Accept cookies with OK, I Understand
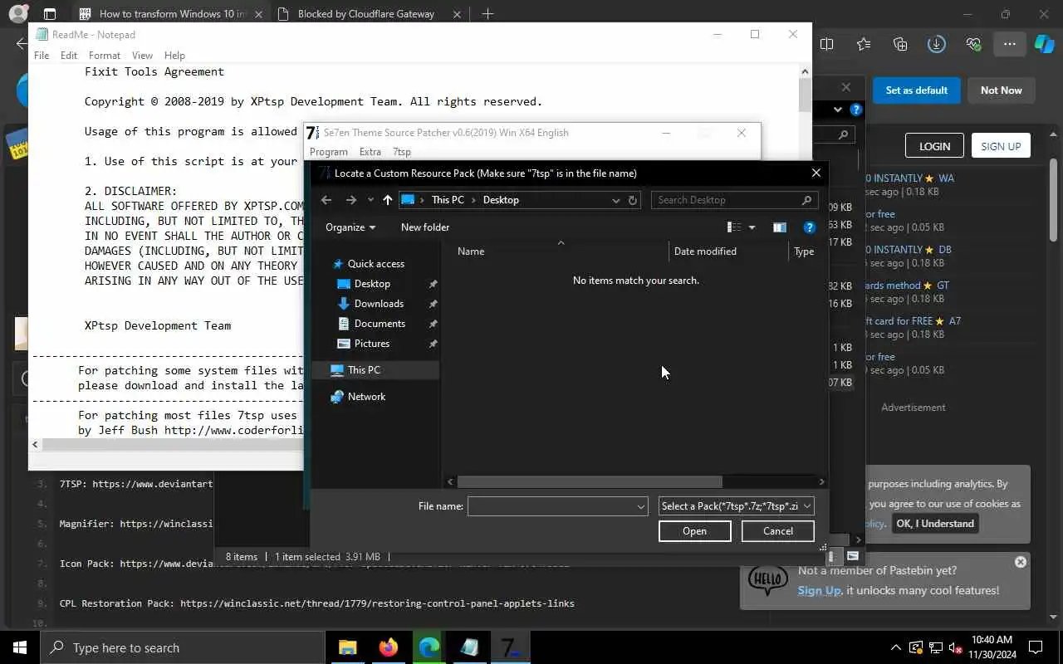The image size is (1063, 664). click(935, 524)
